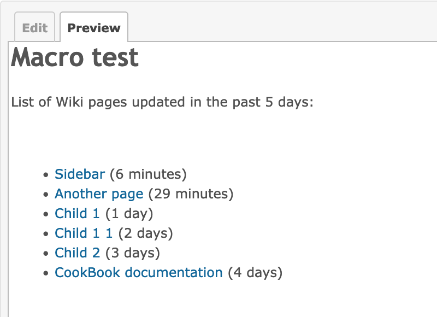The width and height of the screenshot is (437, 317).
Task: Click the '(6 minutes)' age text
Action: coord(148,174)
